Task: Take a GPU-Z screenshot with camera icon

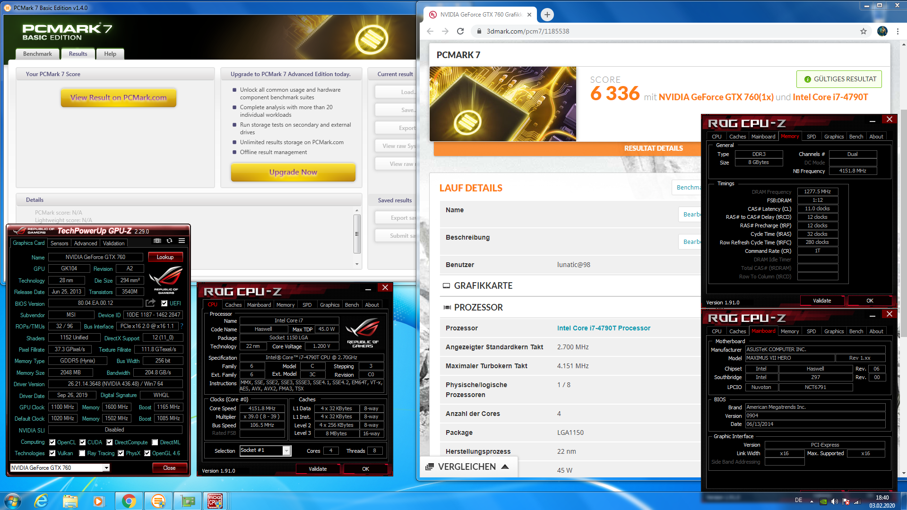Action: click(x=157, y=241)
